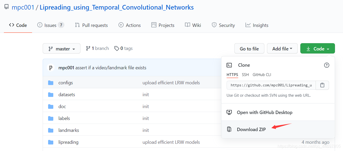Open the 'init' commit message for doc

point(146,107)
